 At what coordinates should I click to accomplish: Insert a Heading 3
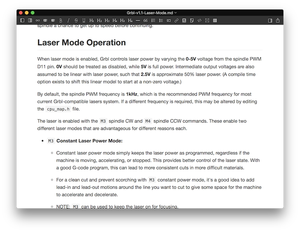point(107,20)
